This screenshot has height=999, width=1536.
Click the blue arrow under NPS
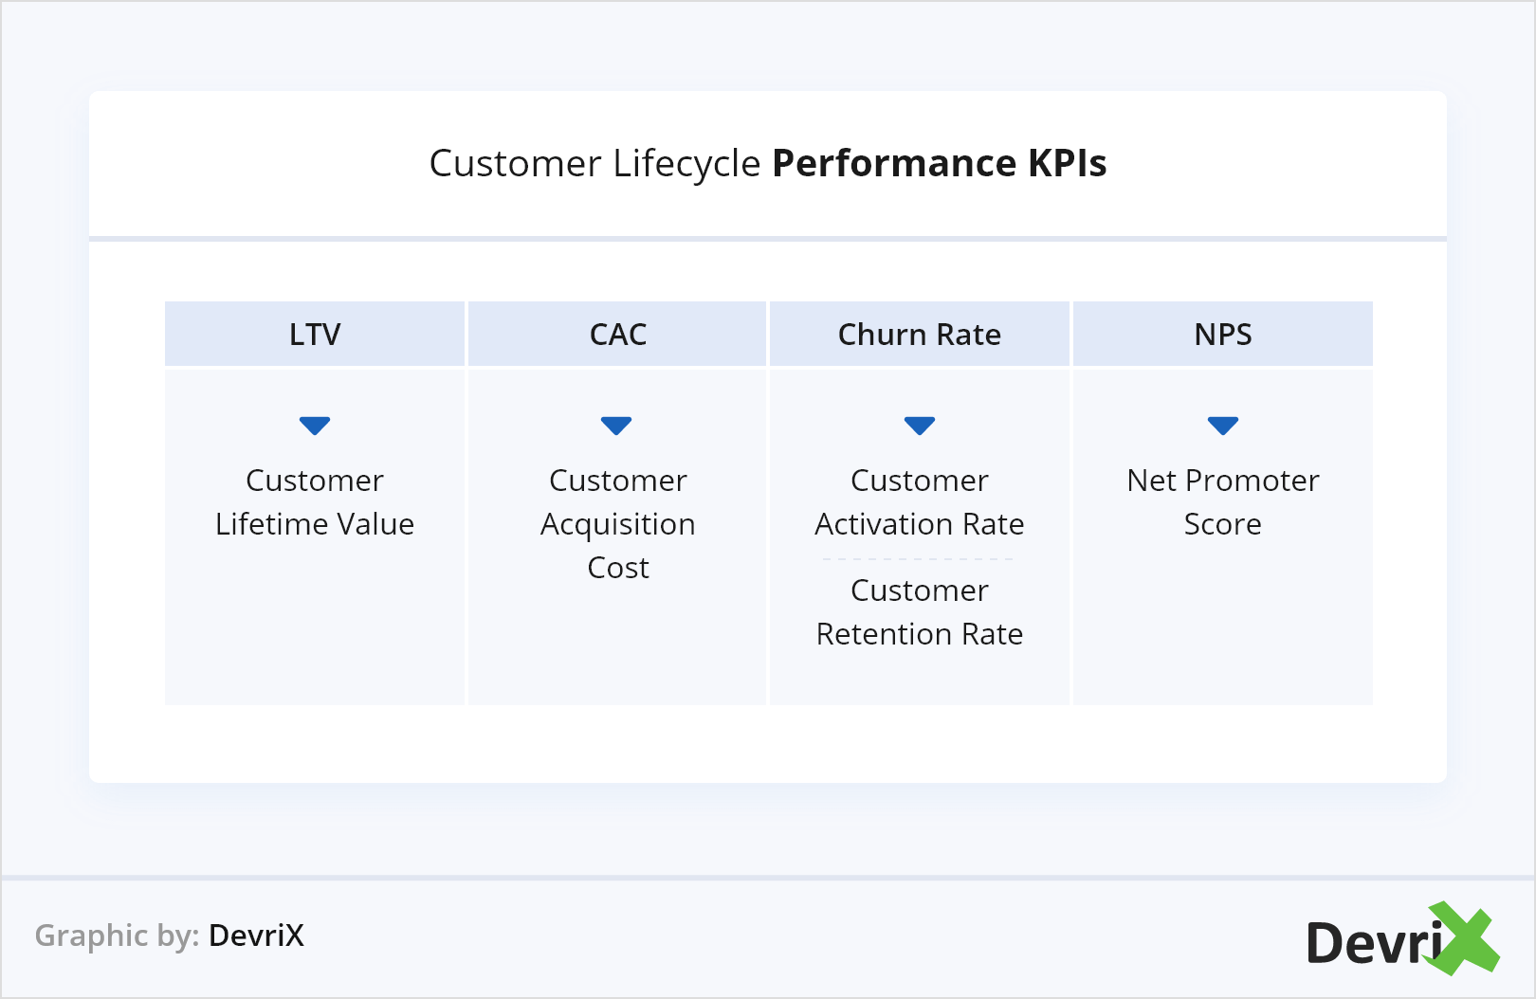[x=1223, y=426]
